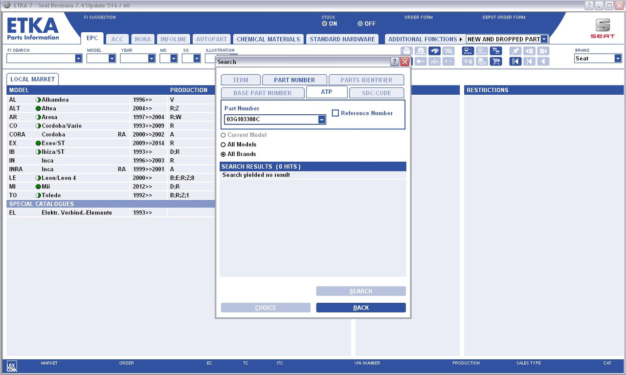Click the ELSA toolbar icon
The height and width of the screenshot is (375, 626).
pyautogui.click(x=468, y=51)
